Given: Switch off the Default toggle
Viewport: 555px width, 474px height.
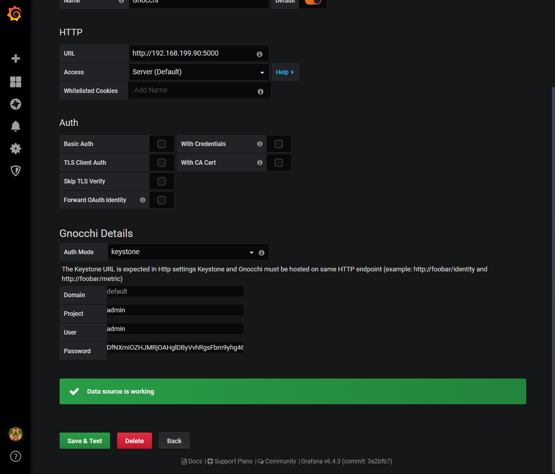Looking at the screenshot, I should 313,2.
